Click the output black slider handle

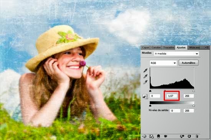[150, 106]
